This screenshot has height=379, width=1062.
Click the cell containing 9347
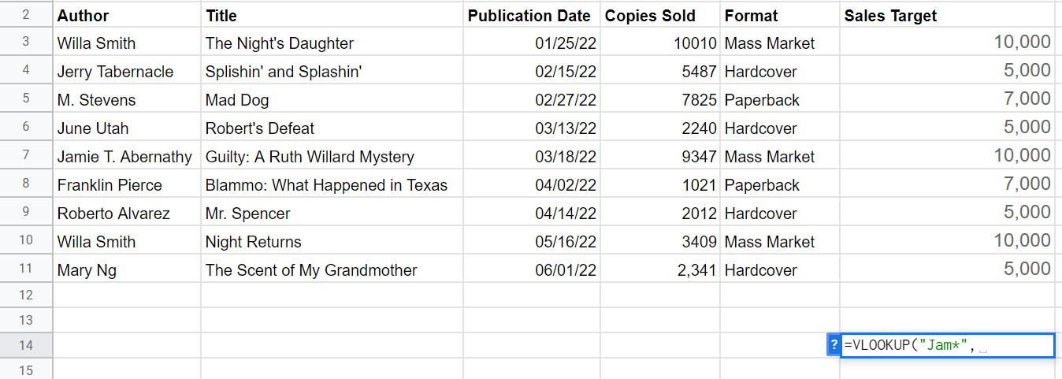point(660,156)
